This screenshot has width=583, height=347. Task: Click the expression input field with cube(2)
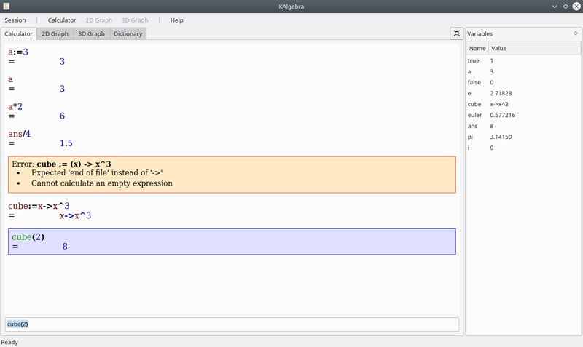(232, 324)
